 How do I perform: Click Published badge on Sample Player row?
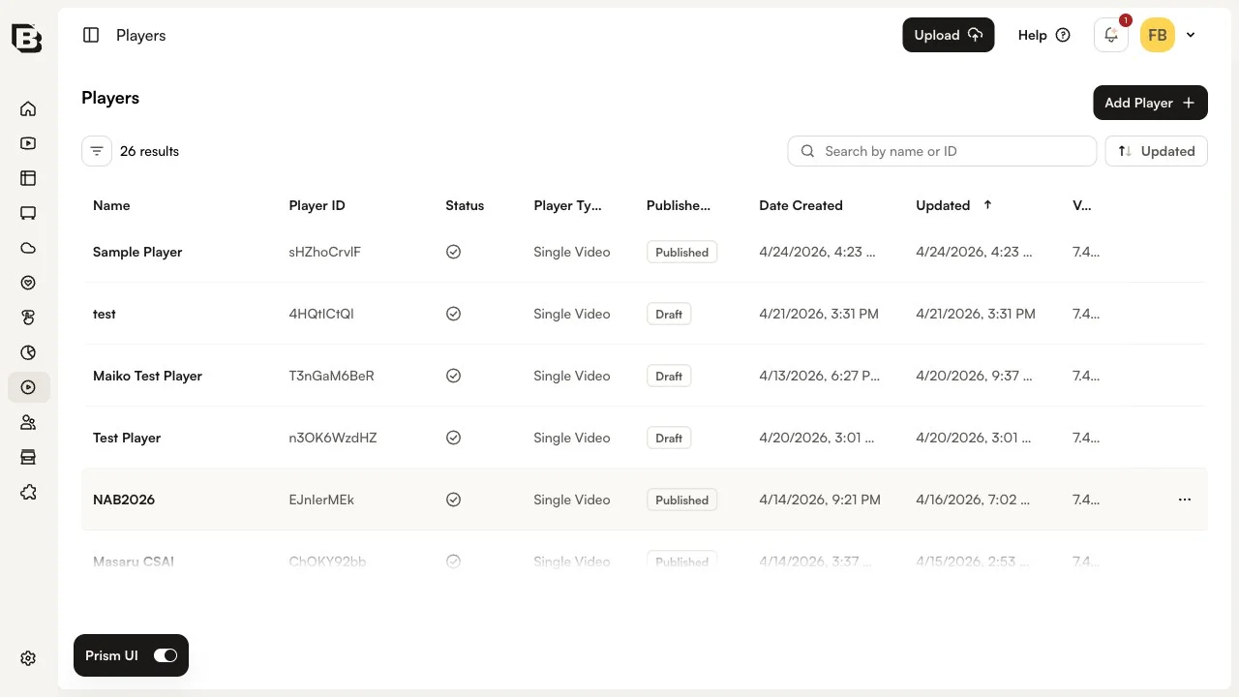click(x=681, y=252)
